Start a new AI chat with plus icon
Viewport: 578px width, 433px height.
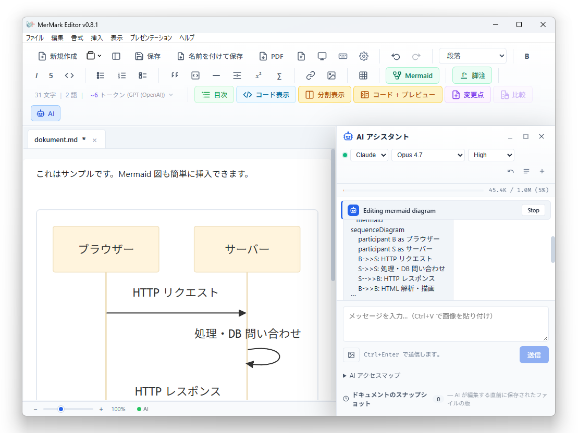[542, 171]
